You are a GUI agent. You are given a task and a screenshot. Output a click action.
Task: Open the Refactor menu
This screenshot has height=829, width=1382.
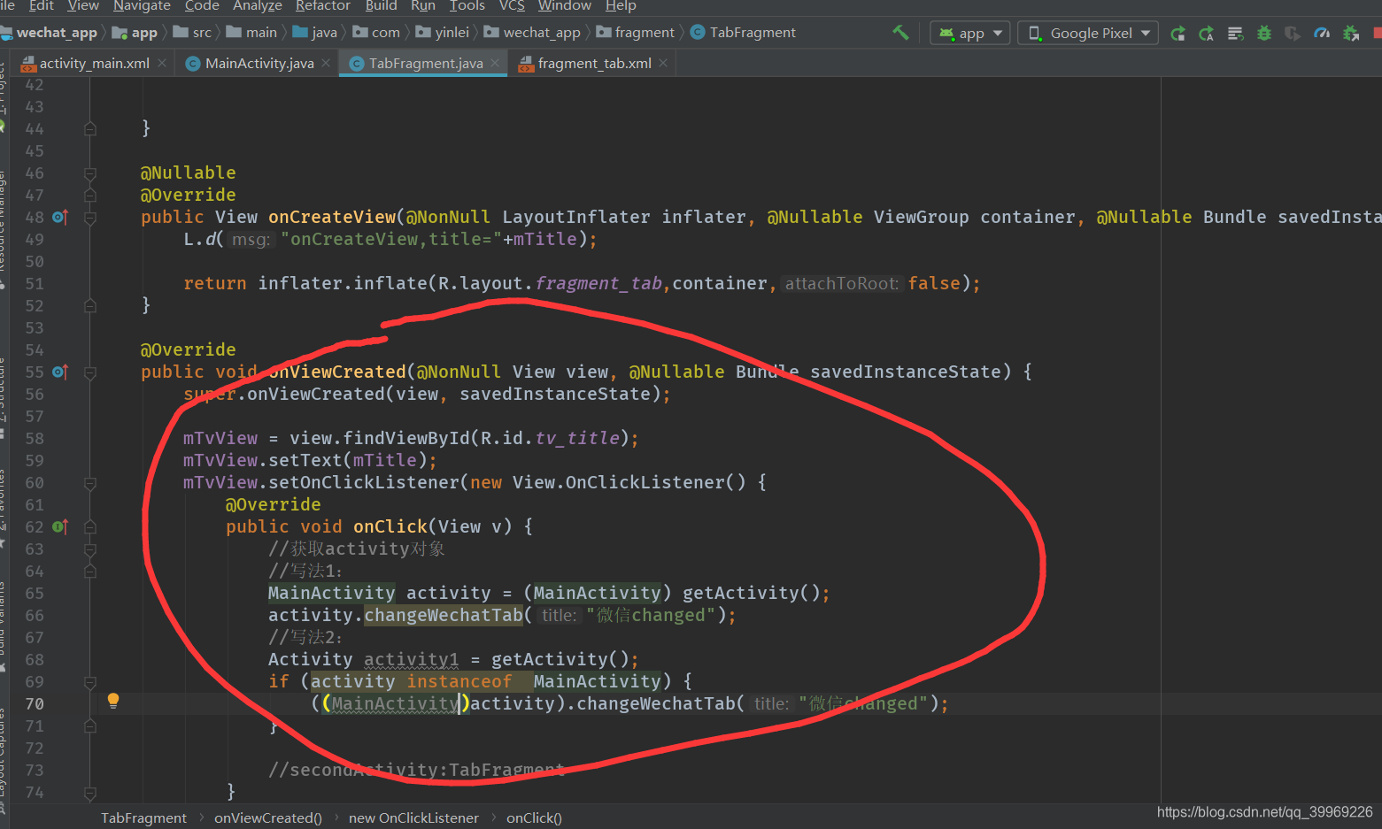[x=322, y=7]
